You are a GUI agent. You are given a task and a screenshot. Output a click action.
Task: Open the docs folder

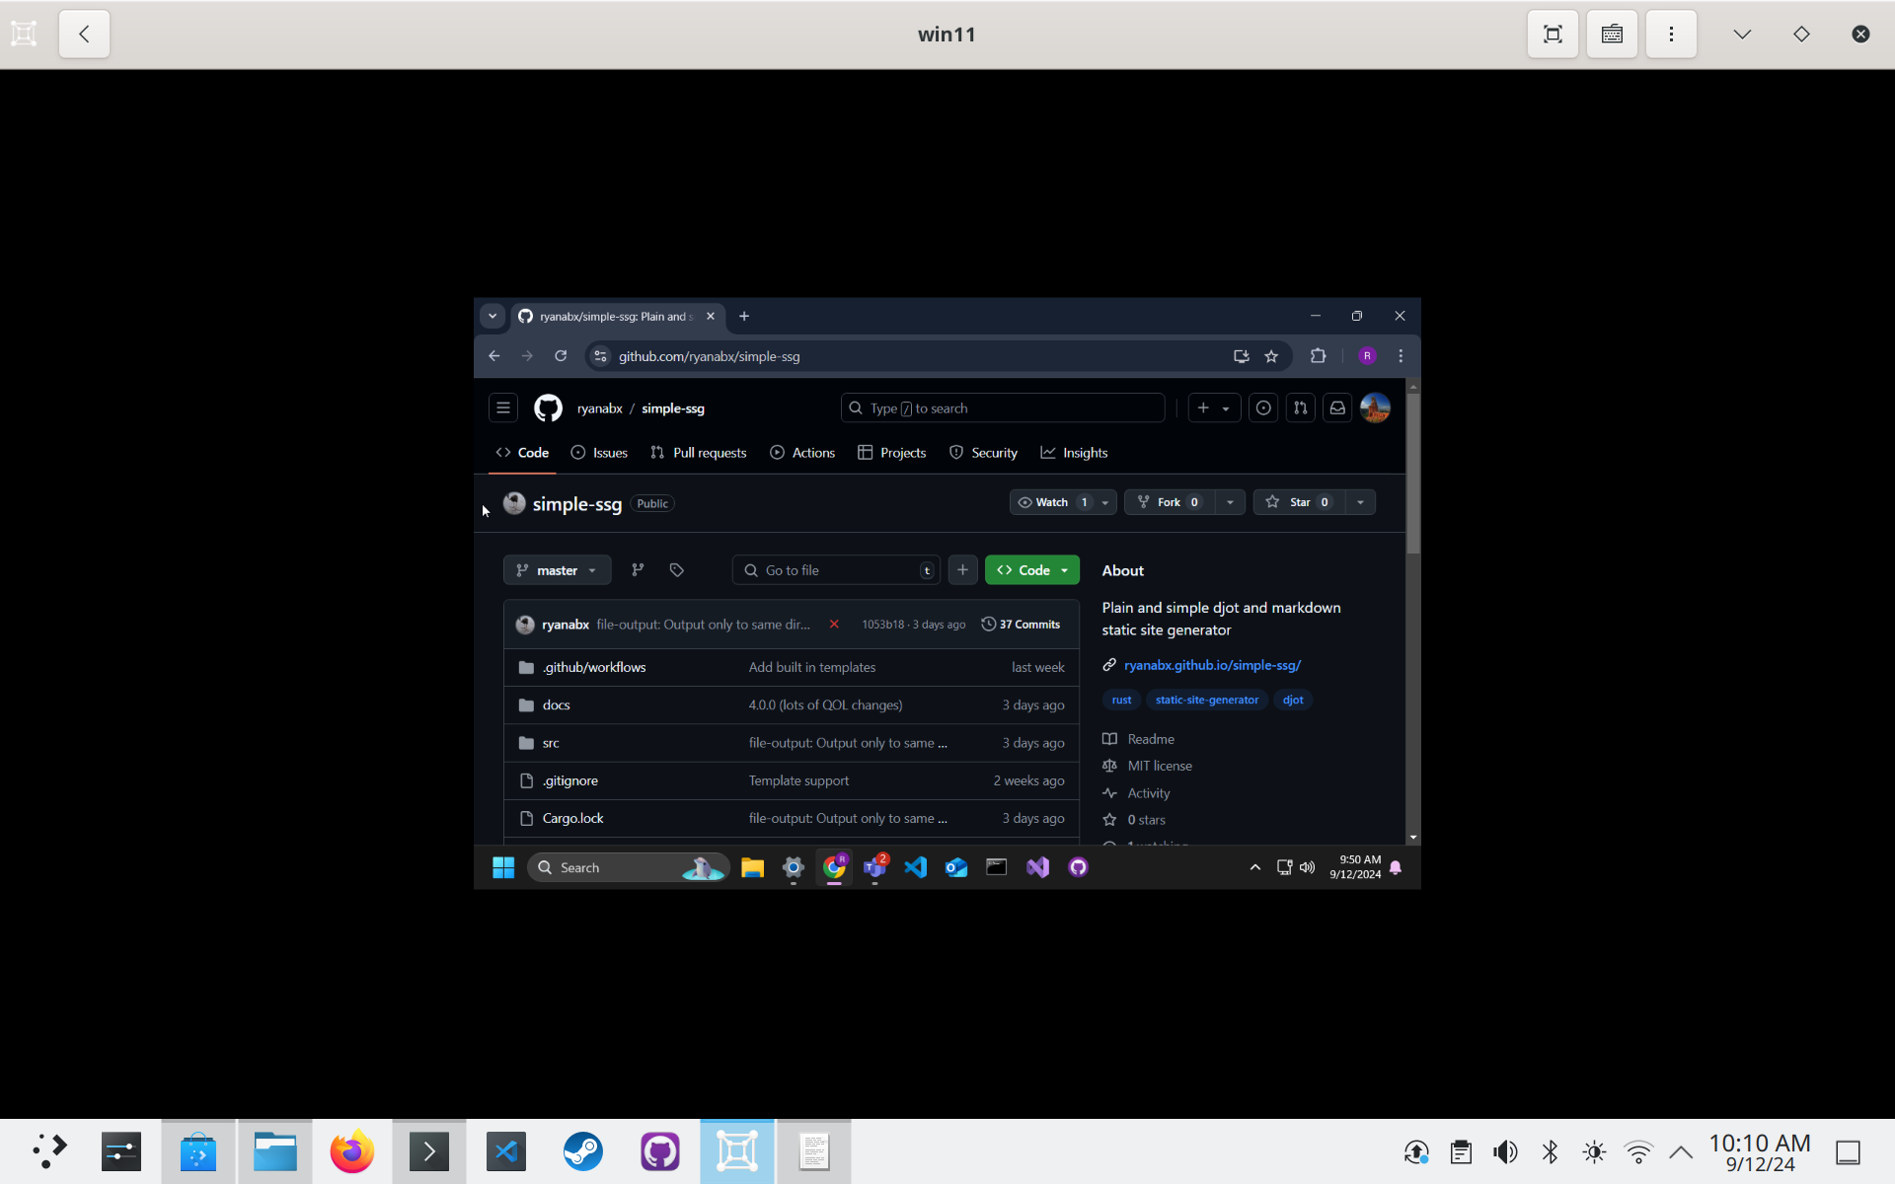coord(556,705)
